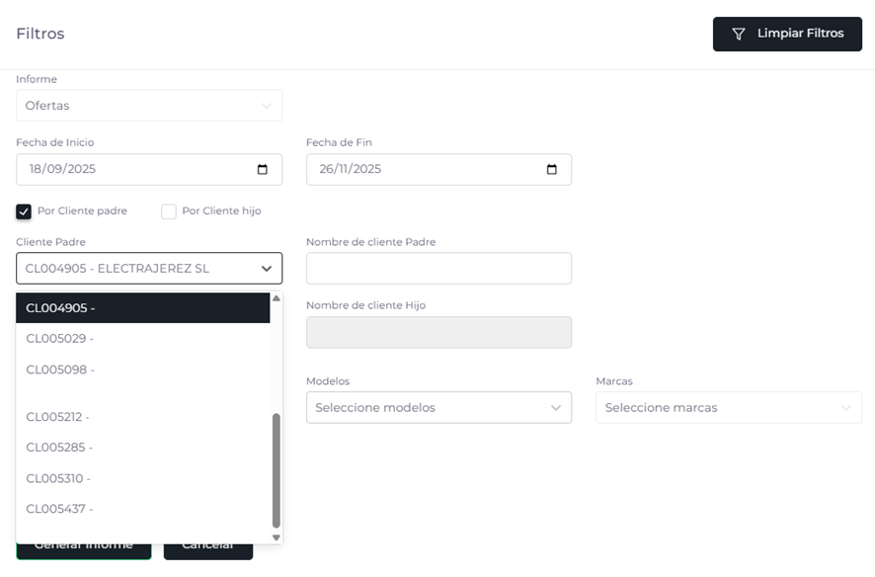Screen dimensions: 875x577
Task: Expand the Informe Ofertas dropdown
Action: tap(149, 106)
